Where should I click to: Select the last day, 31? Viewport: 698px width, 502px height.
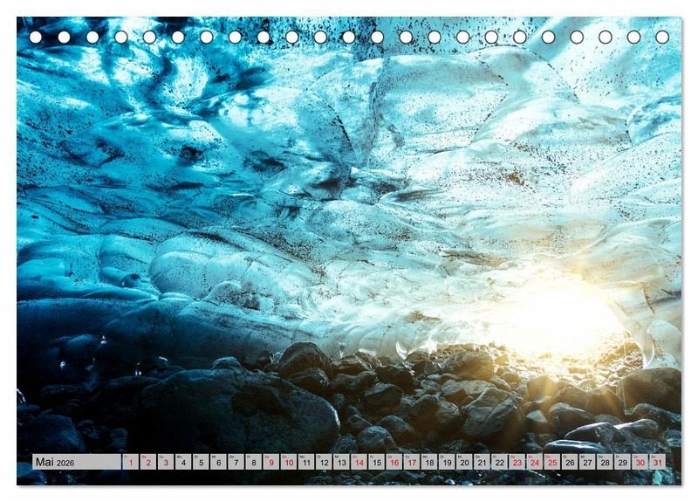click(657, 462)
